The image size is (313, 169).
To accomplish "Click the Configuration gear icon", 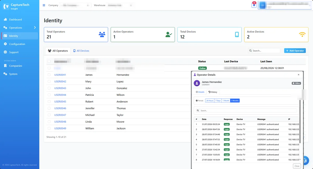I will pos(5,44).
